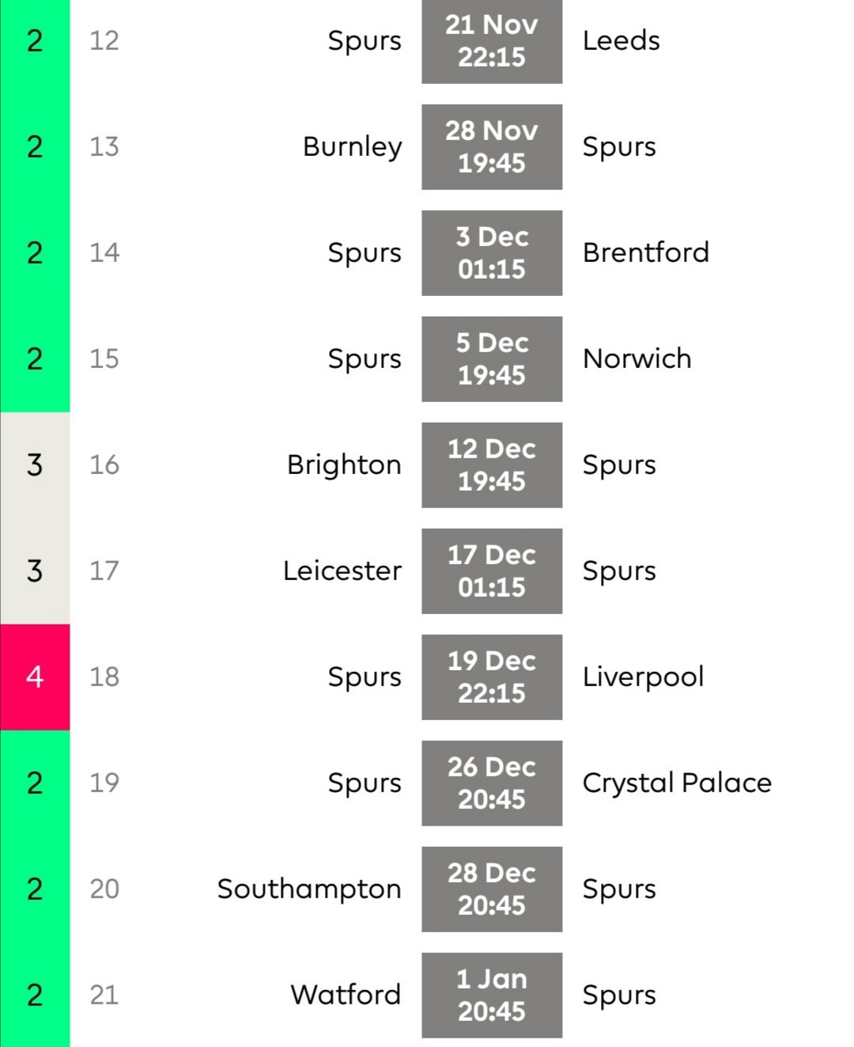
Task: Click grey difficulty 3 swatch for gameweek 16
Action: pos(35,465)
